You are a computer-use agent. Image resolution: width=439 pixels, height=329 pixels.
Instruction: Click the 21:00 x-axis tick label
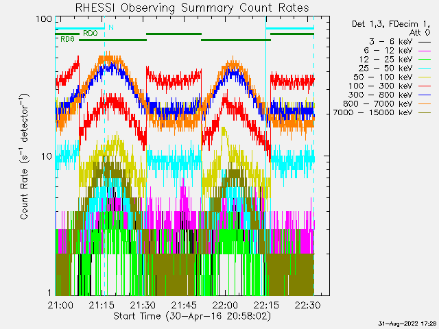tap(60, 305)
